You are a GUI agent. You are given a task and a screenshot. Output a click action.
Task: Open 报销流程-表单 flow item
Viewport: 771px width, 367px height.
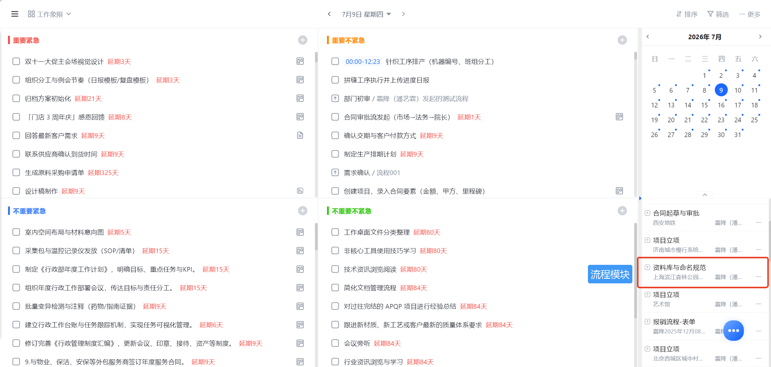pyautogui.click(x=705, y=326)
